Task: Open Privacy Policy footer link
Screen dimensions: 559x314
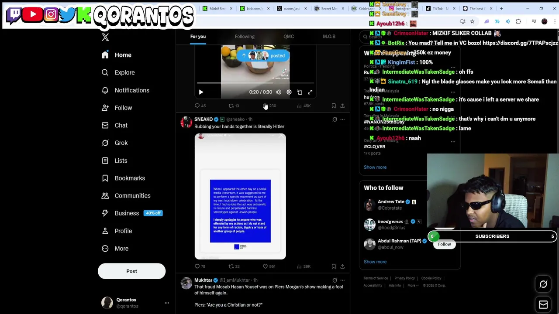Action: [404, 278]
